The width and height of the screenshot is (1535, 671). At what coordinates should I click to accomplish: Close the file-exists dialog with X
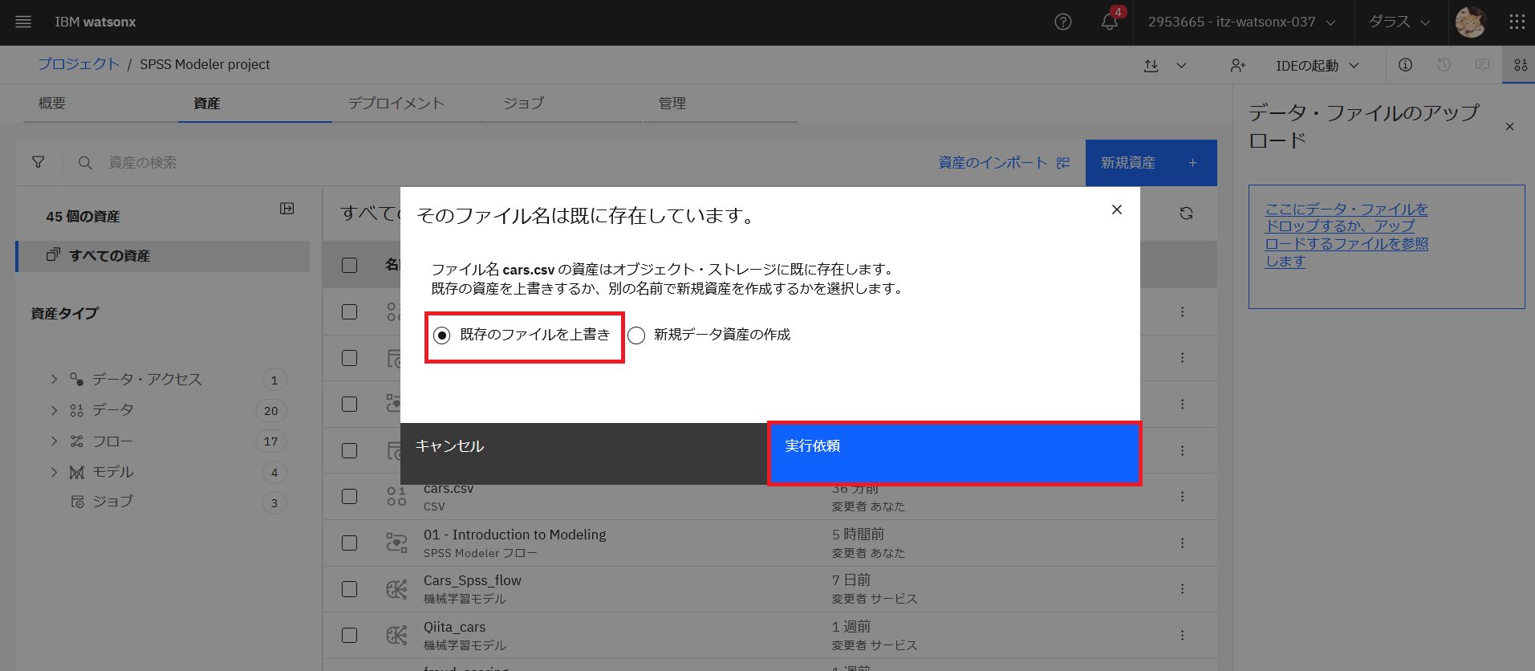[x=1117, y=209]
